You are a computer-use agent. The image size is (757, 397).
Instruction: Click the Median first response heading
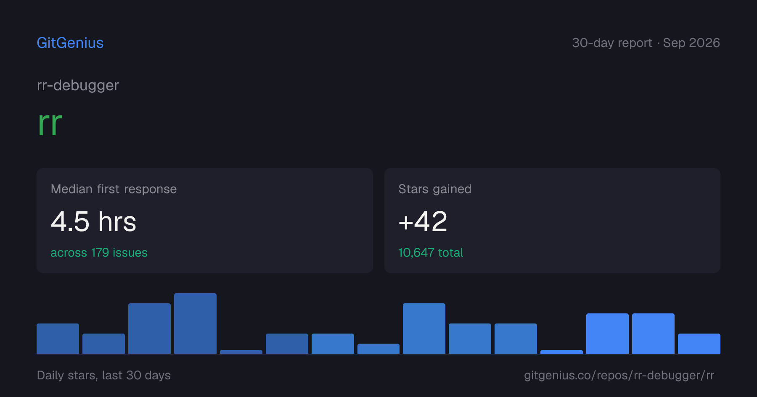pyautogui.click(x=114, y=189)
